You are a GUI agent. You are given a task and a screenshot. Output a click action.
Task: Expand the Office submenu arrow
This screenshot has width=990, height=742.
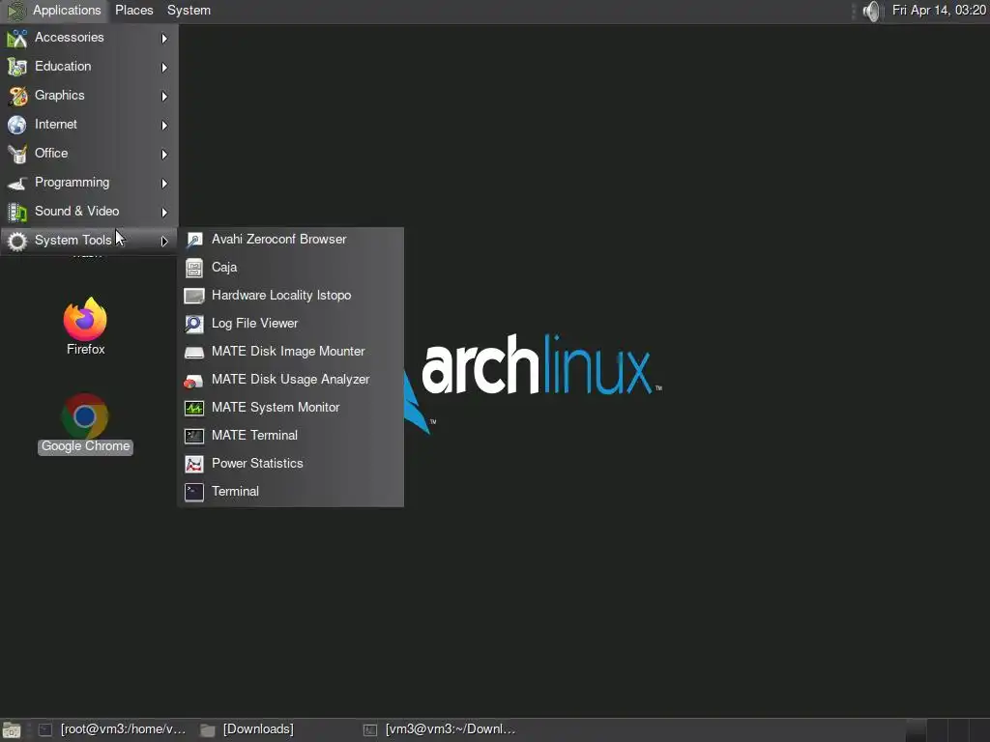coord(164,155)
